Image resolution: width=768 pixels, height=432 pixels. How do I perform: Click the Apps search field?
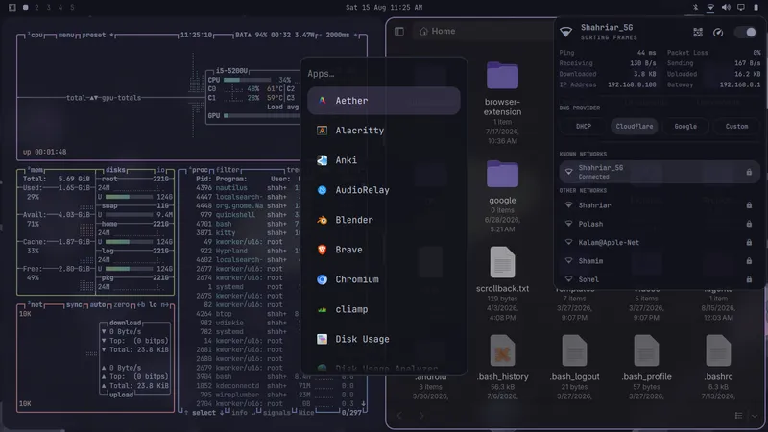point(383,74)
